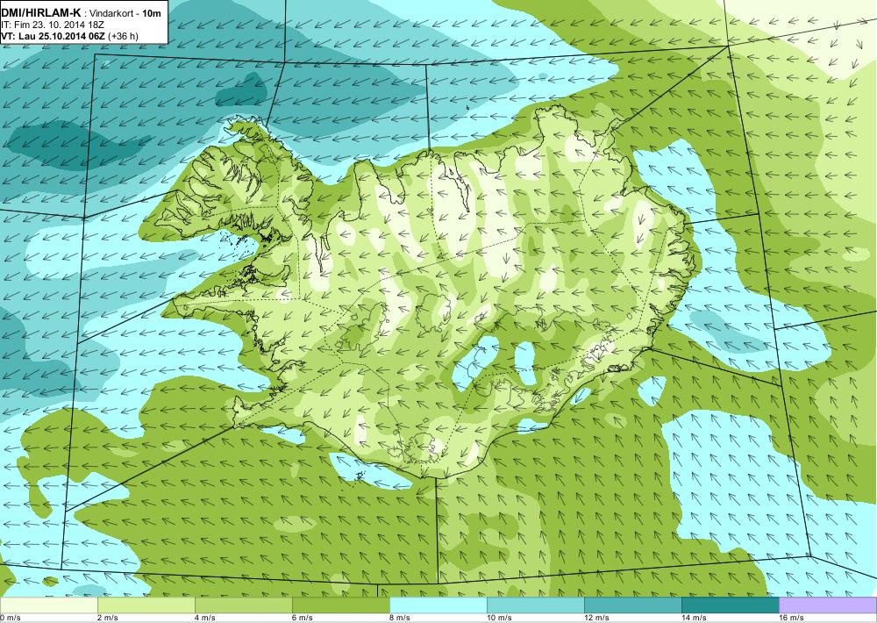877x623 pixels.
Task: Click the 8–10 m/s light cyan legend swatch
Action: coord(438,605)
